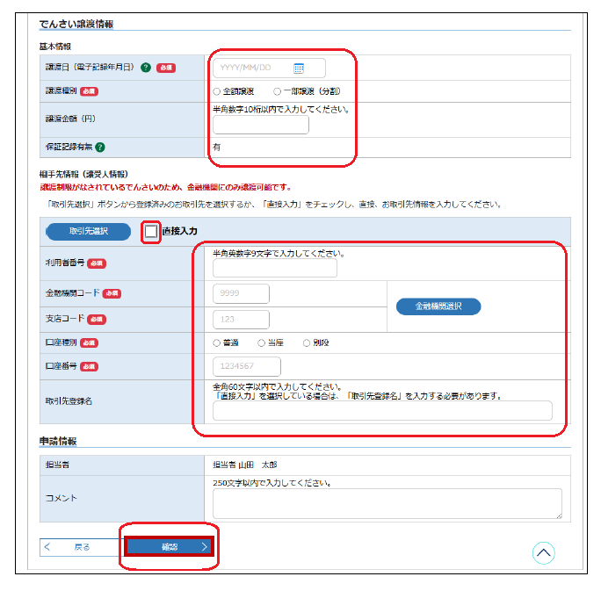This screenshot has height=591, width=601.
Task: Choose 当座 as the account type
Action: [x=261, y=342]
